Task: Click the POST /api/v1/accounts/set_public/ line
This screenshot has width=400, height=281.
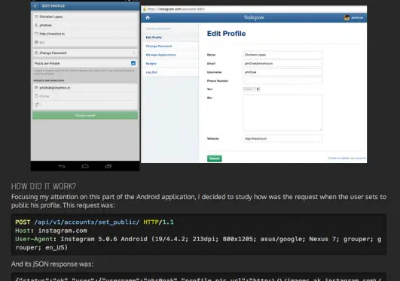Action: click(94, 222)
